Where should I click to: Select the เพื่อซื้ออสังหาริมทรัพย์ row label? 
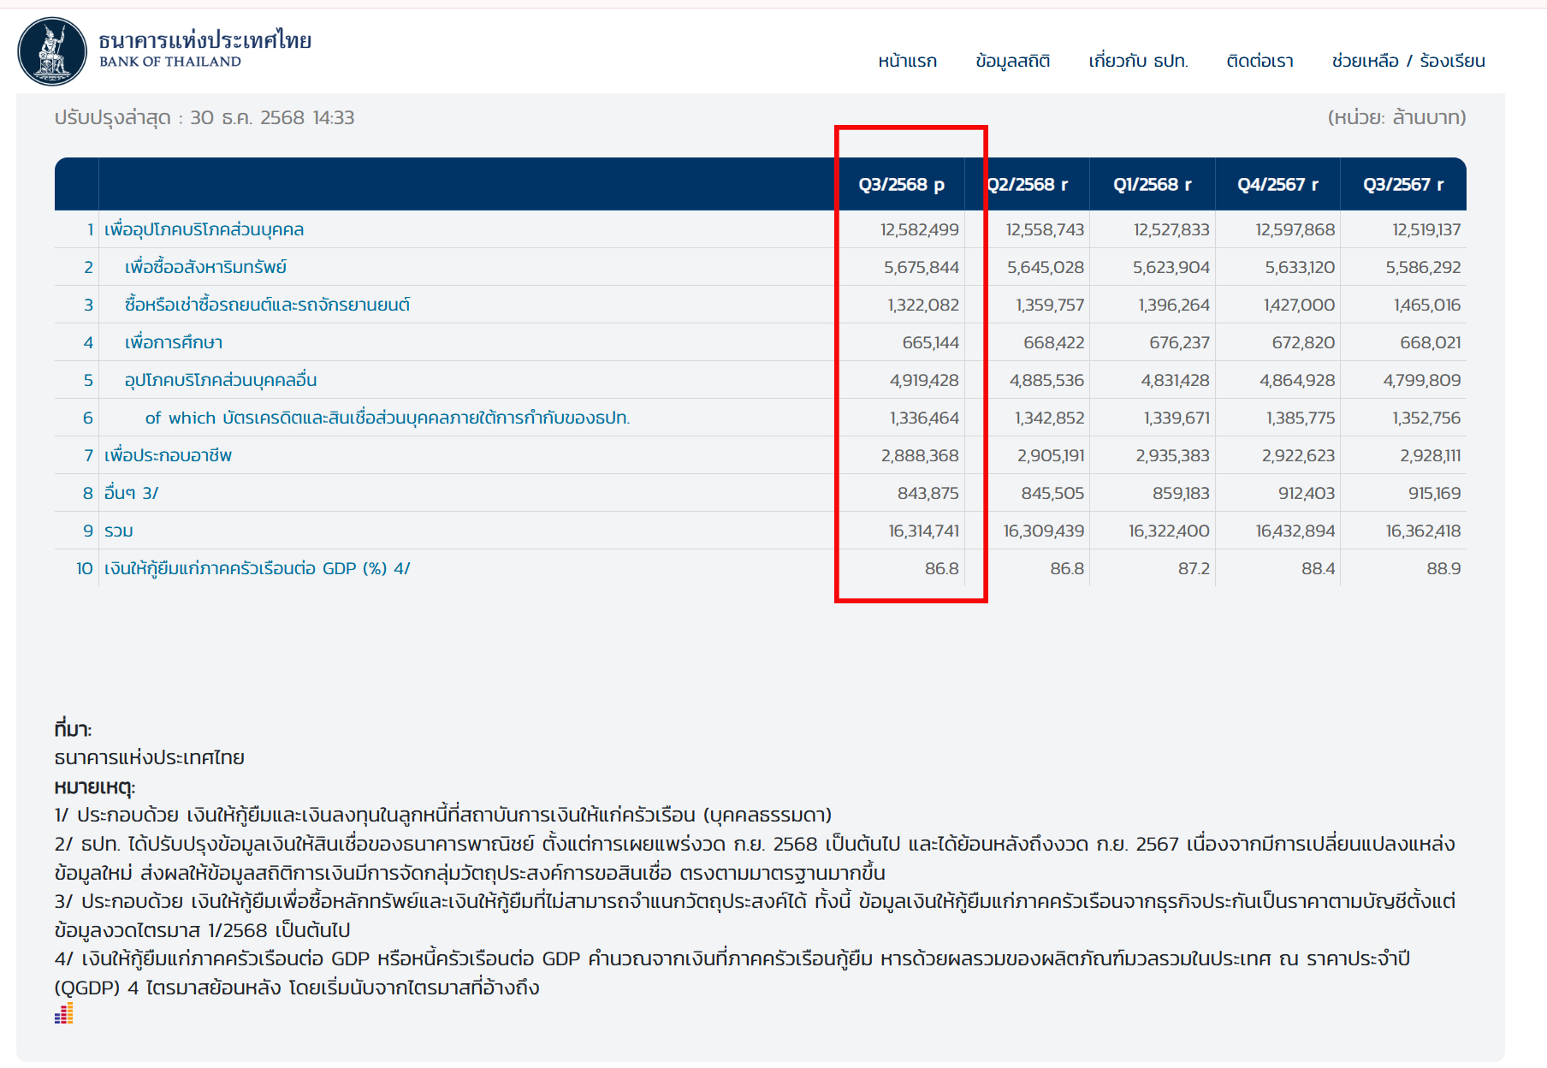205,267
